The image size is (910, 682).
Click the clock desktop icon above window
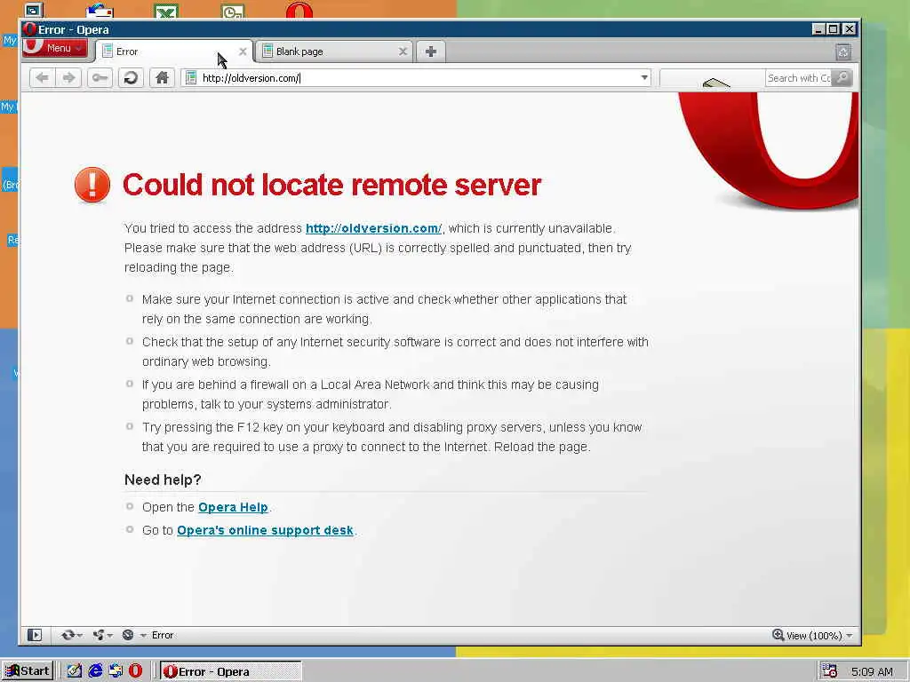coord(233,11)
